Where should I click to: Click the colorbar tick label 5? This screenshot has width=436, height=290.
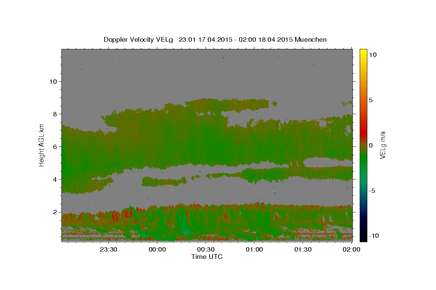click(371, 100)
